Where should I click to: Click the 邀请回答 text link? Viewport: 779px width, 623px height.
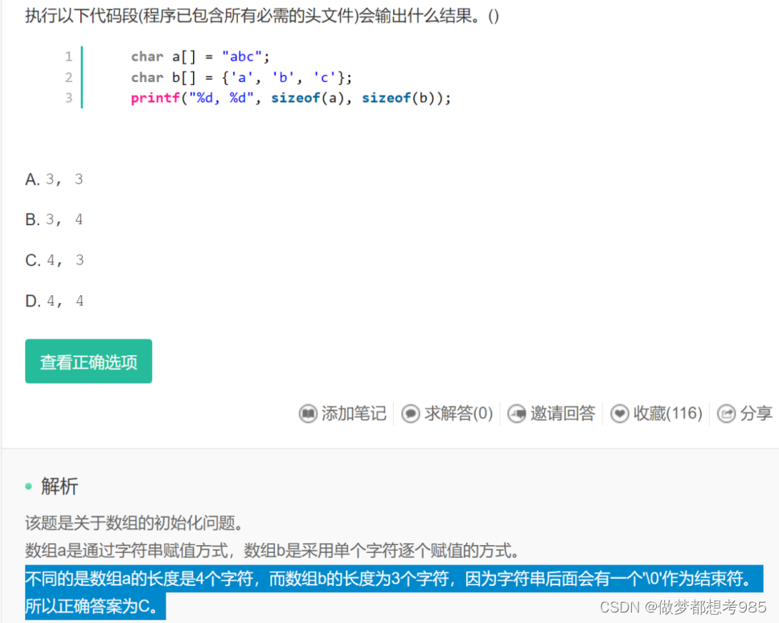563,413
